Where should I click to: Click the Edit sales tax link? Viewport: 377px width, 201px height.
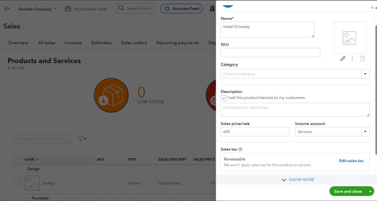[351, 161]
